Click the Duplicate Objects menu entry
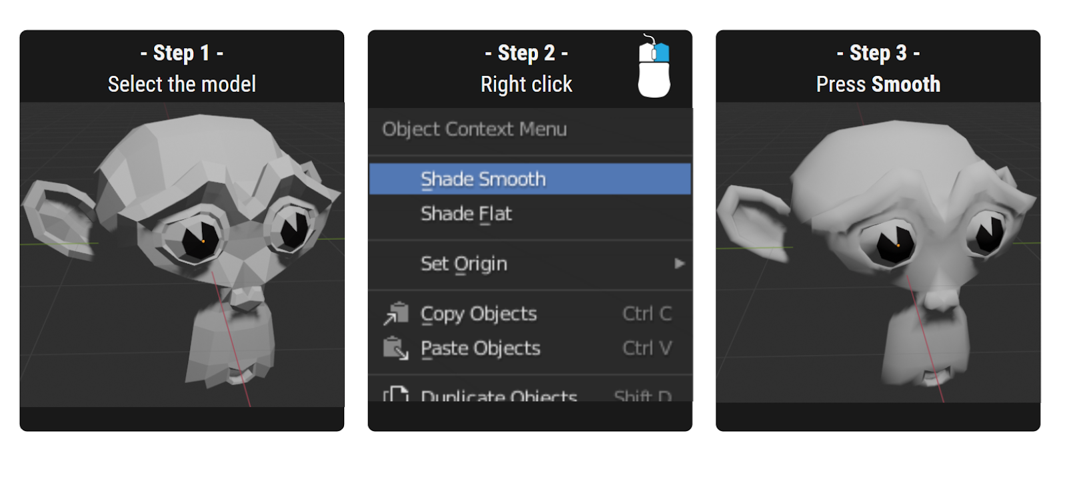This screenshot has width=1067, height=477. [499, 394]
